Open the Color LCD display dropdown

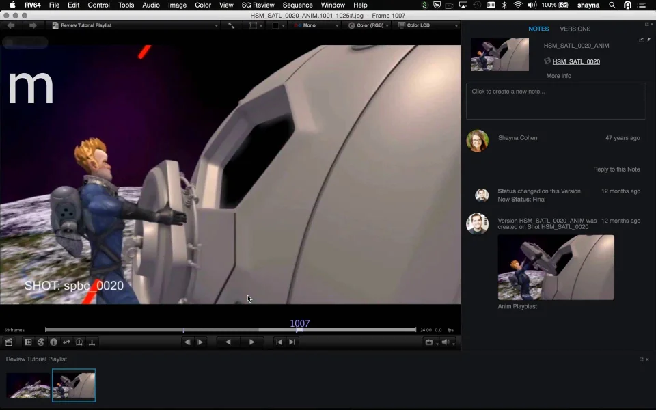tap(428, 25)
